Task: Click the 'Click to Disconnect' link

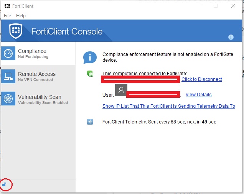Action: coord(201,79)
